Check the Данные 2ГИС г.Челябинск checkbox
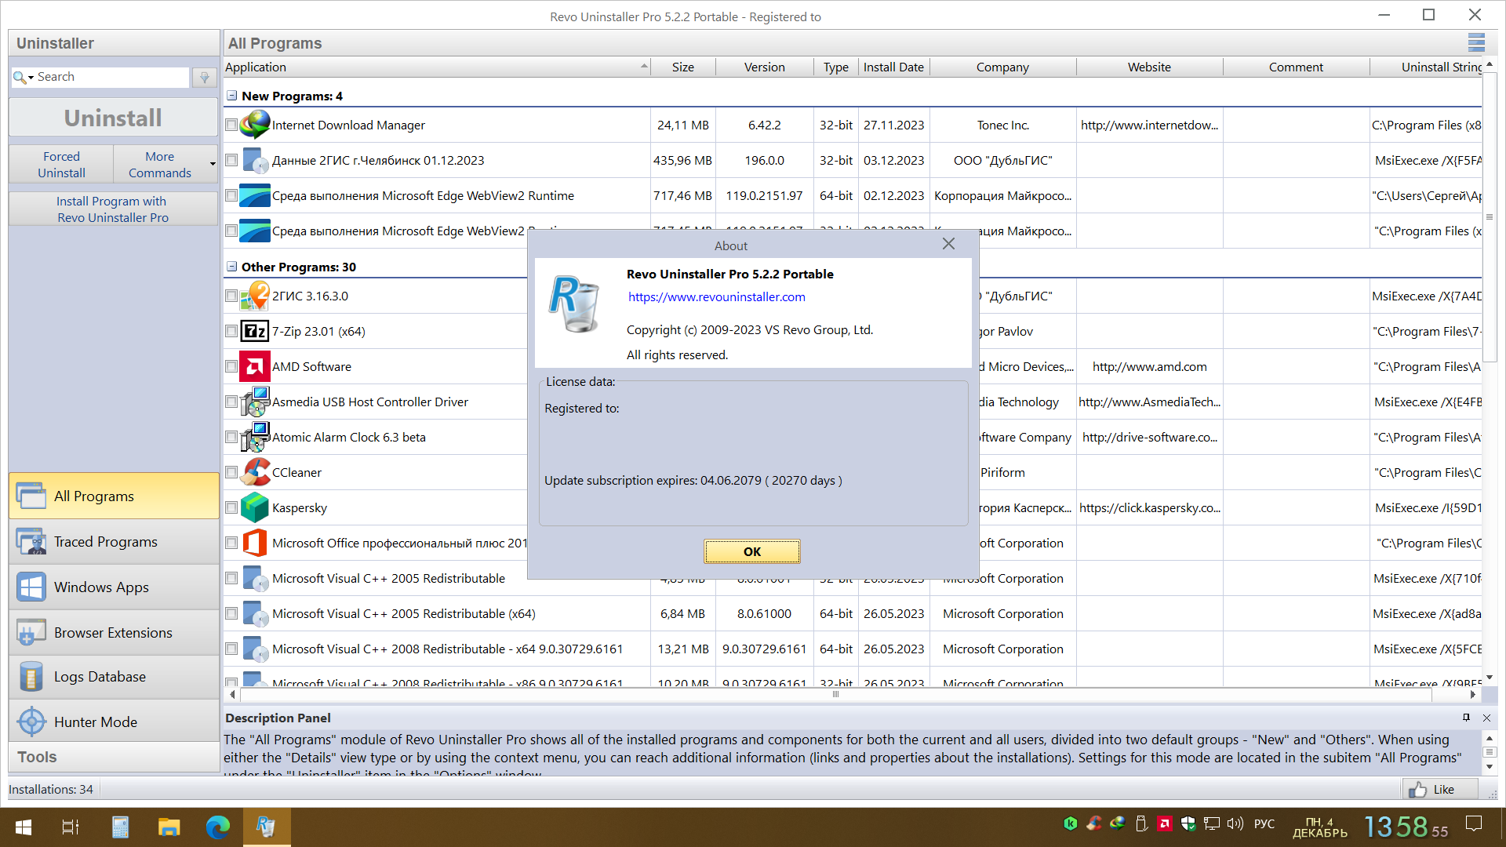Image resolution: width=1506 pixels, height=847 pixels. [231, 160]
